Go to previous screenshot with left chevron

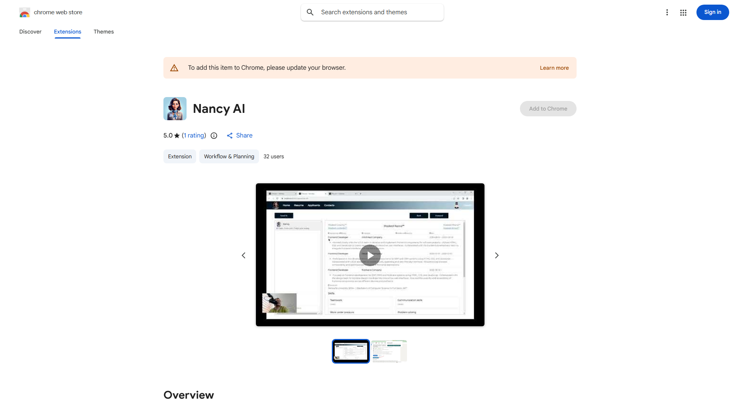(x=244, y=255)
